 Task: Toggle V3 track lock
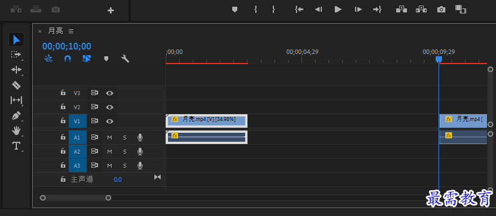(63, 92)
